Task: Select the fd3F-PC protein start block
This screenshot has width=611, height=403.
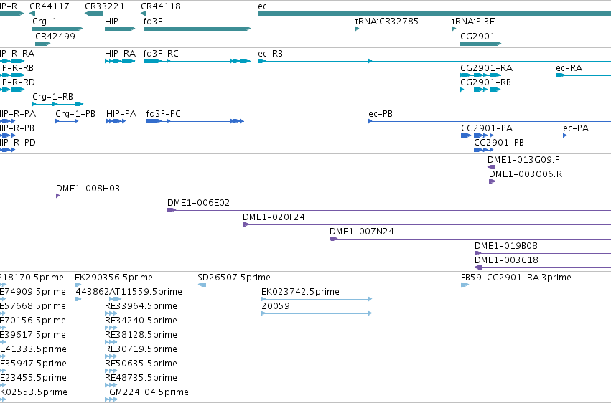Action: click(x=154, y=121)
